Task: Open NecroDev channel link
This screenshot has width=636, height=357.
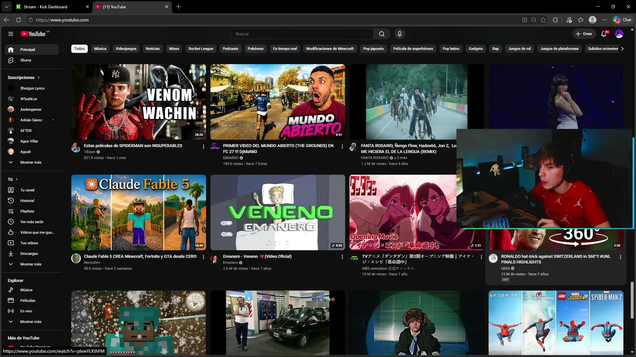Action: click(92, 262)
